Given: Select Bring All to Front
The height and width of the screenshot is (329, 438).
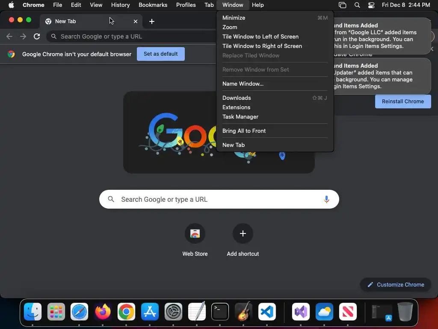Looking at the screenshot, I should point(275,131).
